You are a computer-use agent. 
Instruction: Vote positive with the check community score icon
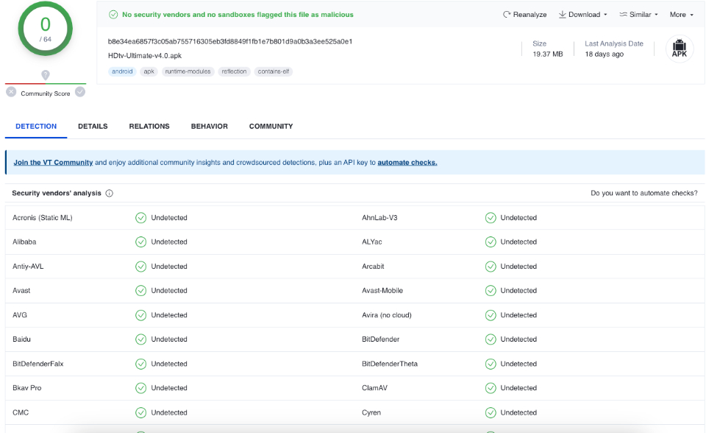(80, 92)
